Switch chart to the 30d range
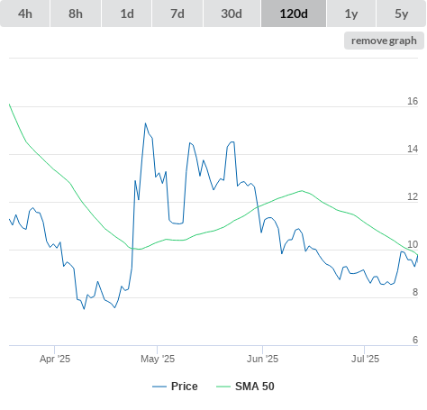This screenshot has width=427, height=410. pos(232,14)
